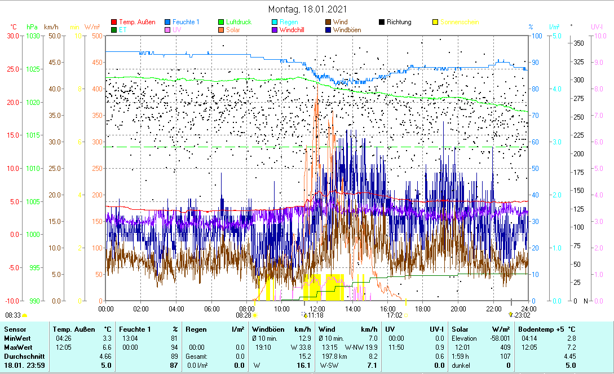This screenshot has width=614, height=374.
Task: Click the green Luftdruck legend square
Action: pyautogui.click(x=222, y=23)
